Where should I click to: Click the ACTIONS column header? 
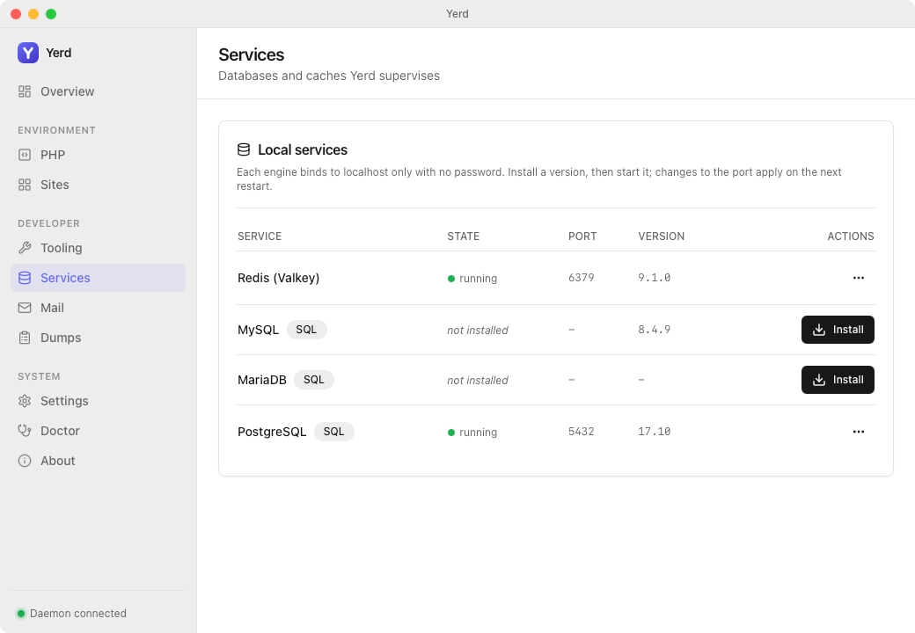(x=851, y=236)
